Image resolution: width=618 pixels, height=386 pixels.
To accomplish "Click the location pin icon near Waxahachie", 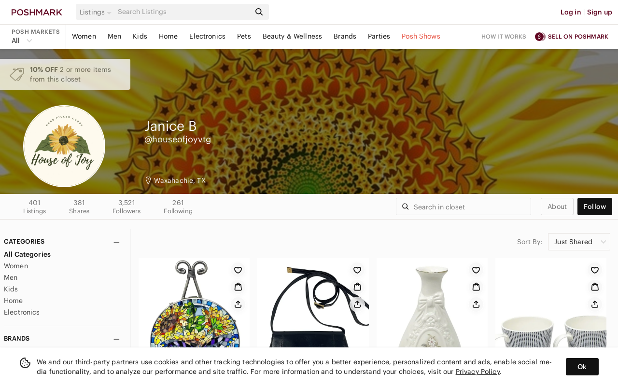I will (148, 180).
